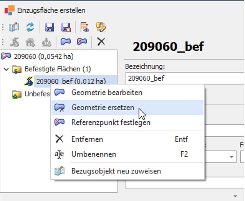This screenshot has width=245, height=201.
Task: Click the save disk icon with red mark
Action: click(66, 27)
